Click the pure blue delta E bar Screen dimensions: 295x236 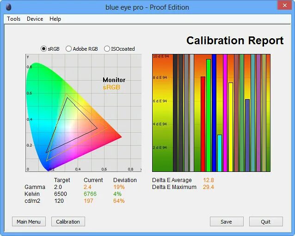tap(214, 113)
